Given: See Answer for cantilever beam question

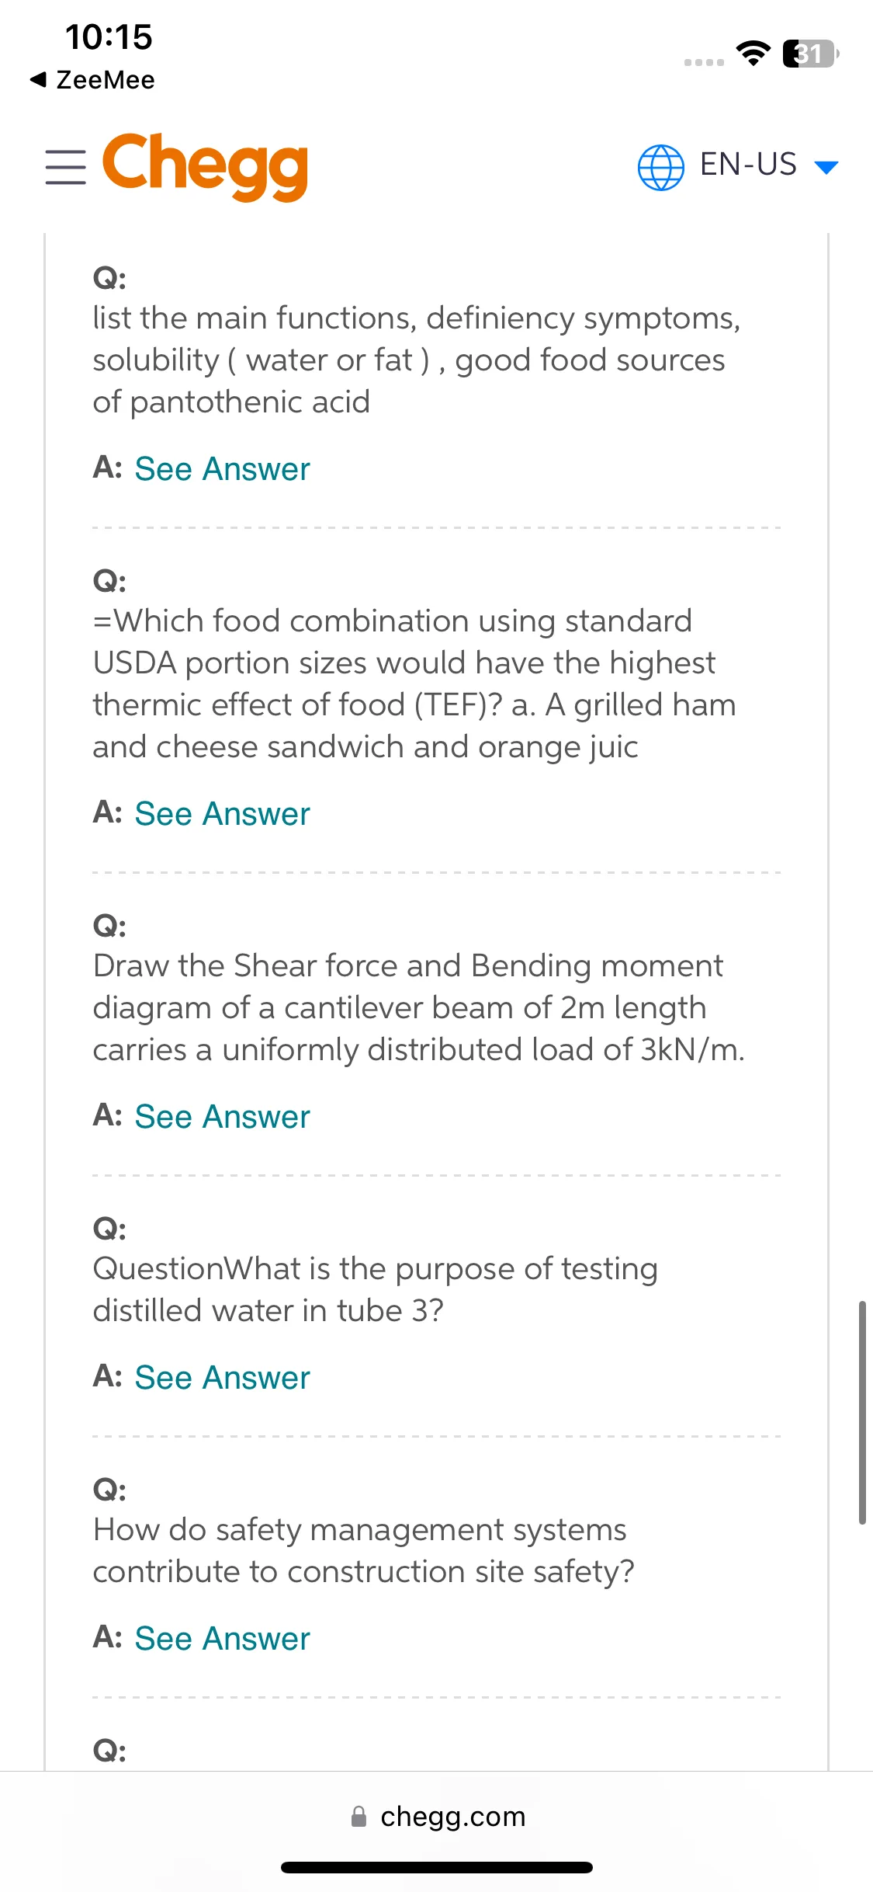Looking at the screenshot, I should click(x=222, y=1116).
